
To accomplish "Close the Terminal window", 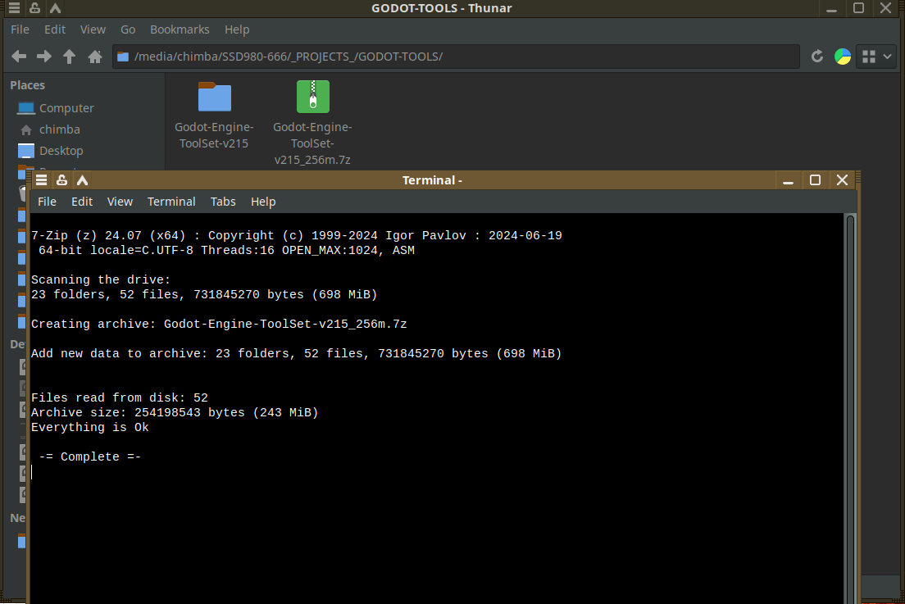I will point(842,180).
